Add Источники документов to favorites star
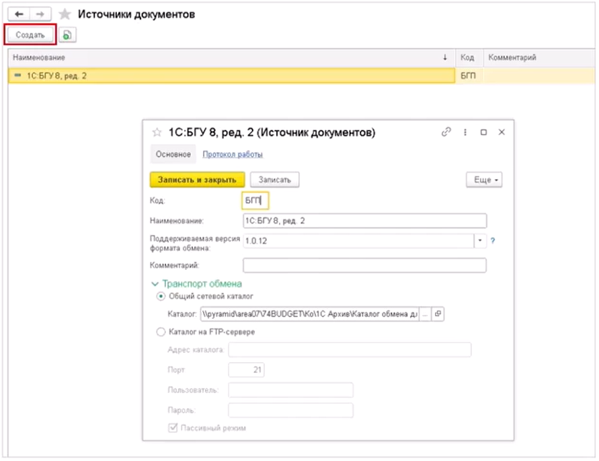 pyautogui.click(x=65, y=14)
